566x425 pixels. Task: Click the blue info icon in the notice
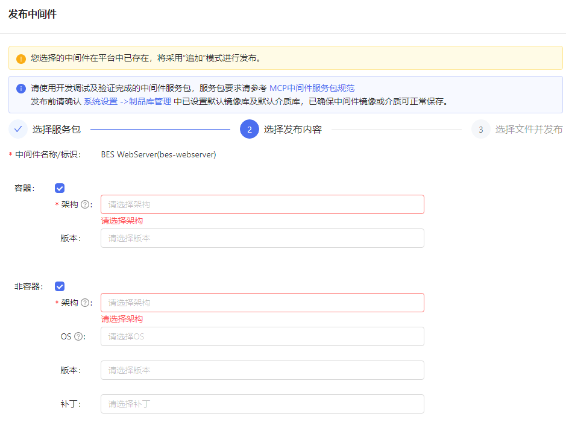tap(21, 89)
